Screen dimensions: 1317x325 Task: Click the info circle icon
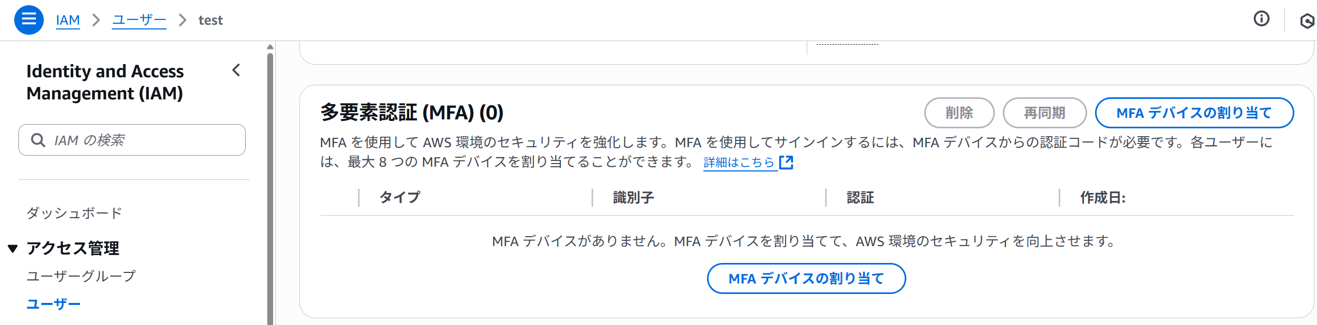coord(1262,19)
